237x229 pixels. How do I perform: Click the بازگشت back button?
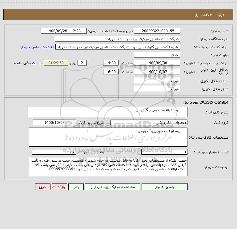(59, 187)
